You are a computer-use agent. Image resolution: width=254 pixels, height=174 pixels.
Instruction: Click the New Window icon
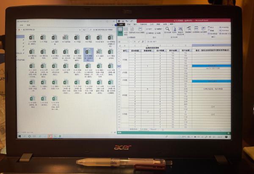pos(189,30)
